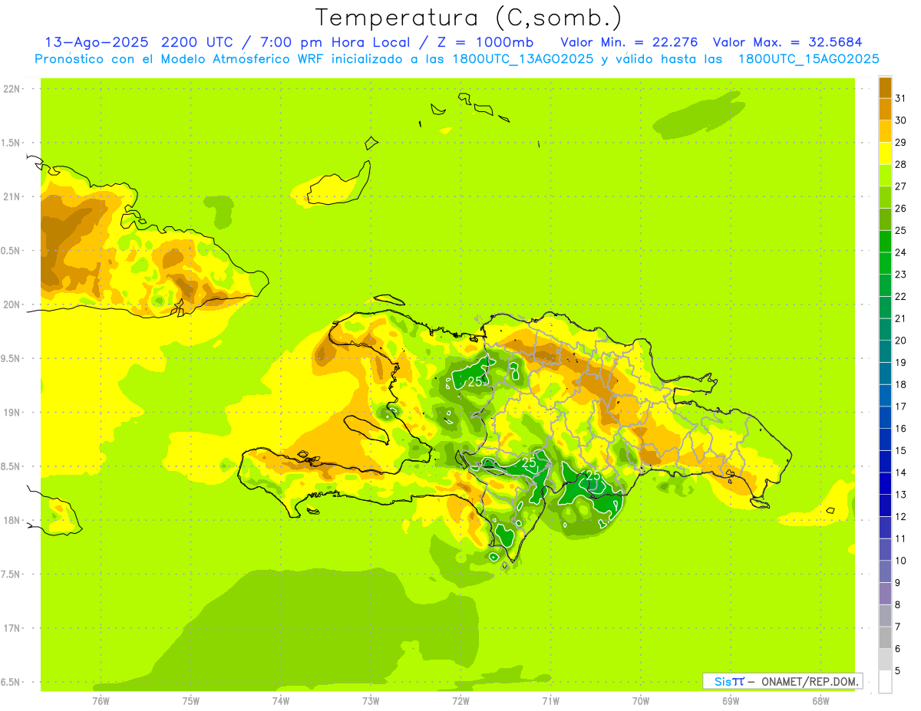Pick the yellow swatch between 28 and 29
Viewport: 921px width, 711px height.
[x=885, y=153]
